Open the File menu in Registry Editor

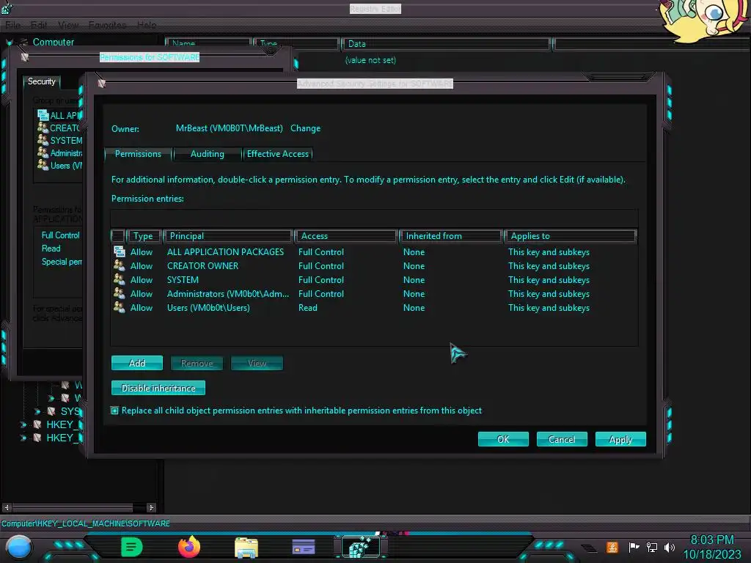tap(13, 25)
